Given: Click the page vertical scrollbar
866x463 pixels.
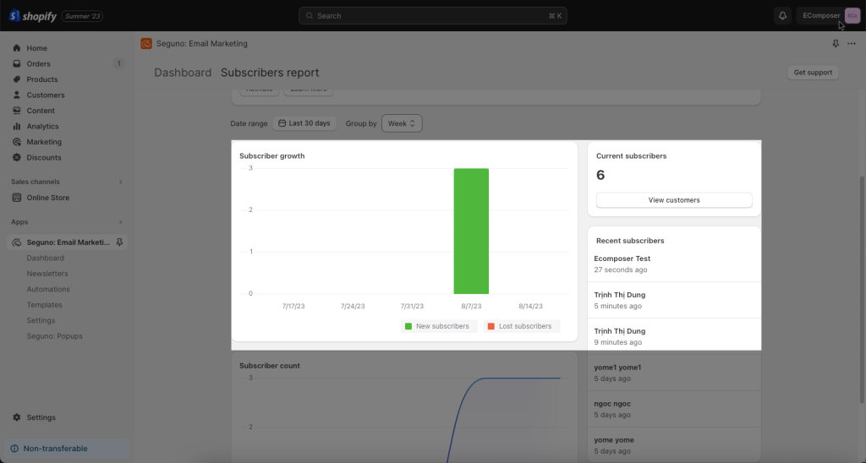Looking at the screenshot, I should pyautogui.click(x=862, y=289).
